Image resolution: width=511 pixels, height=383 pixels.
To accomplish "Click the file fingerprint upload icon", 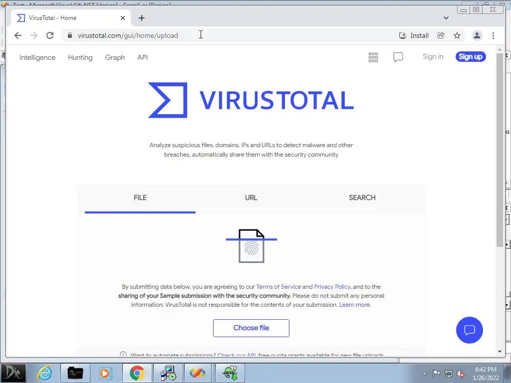I will pyautogui.click(x=252, y=246).
